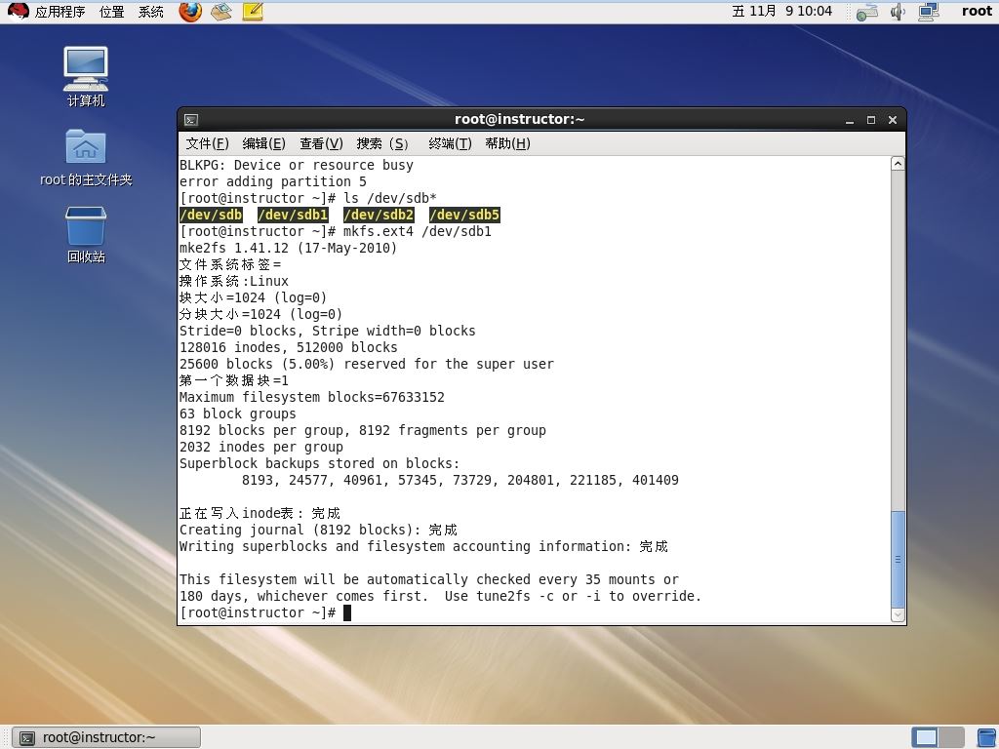Select the 计算机 desktop icon

tap(86, 76)
